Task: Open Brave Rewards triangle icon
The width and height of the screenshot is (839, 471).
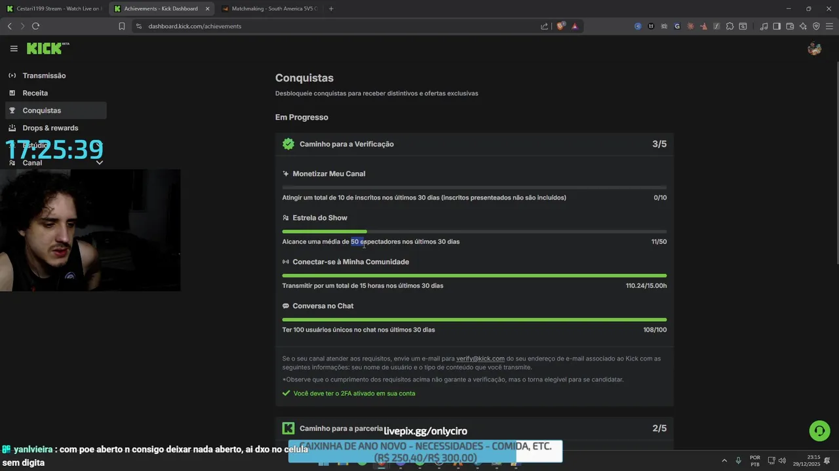Action: 575,26
